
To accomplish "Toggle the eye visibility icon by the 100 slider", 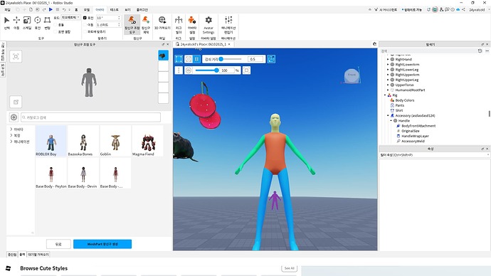I will point(188,70).
